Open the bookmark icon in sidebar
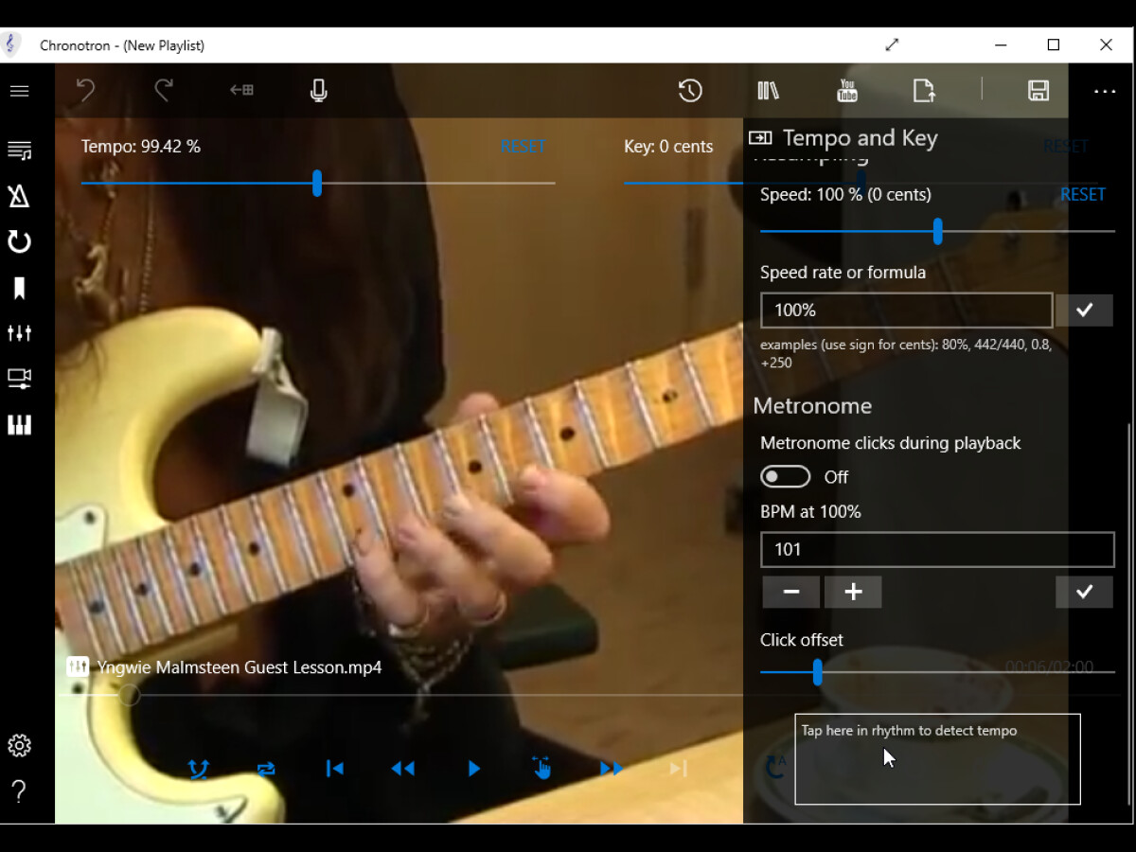Screen dimensions: 1136x852 (x=19, y=289)
